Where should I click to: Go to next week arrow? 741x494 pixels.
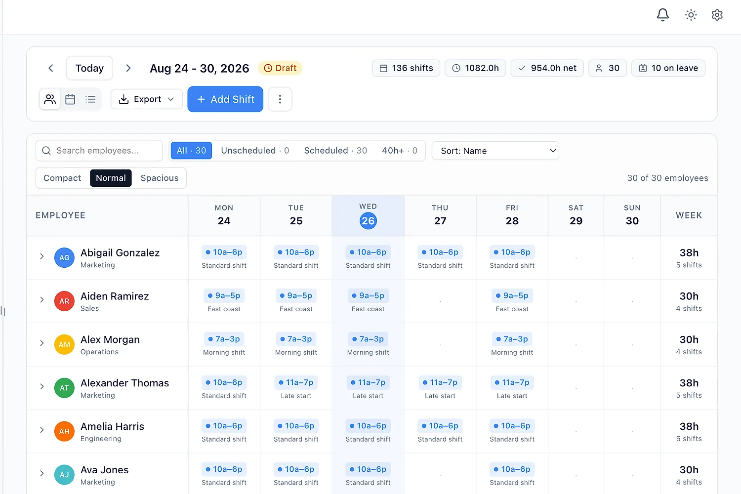pos(128,68)
